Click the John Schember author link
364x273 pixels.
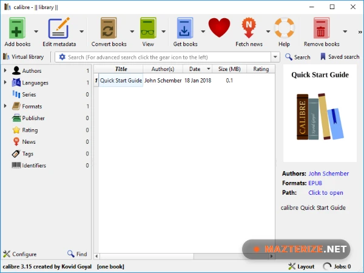(x=328, y=174)
